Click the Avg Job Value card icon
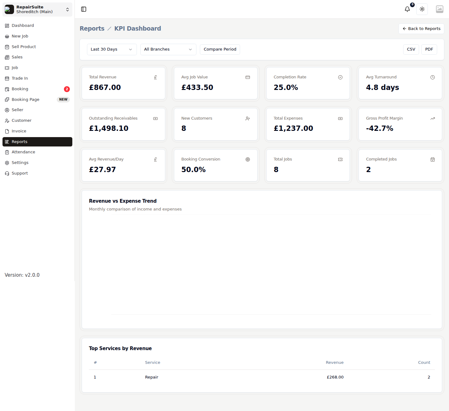 (x=248, y=77)
